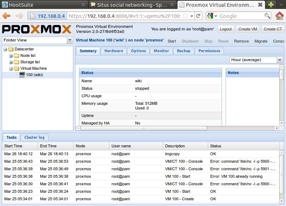Click the bookmark star icon in address bar
Screen dimensions: 286x206
[x=186, y=16]
